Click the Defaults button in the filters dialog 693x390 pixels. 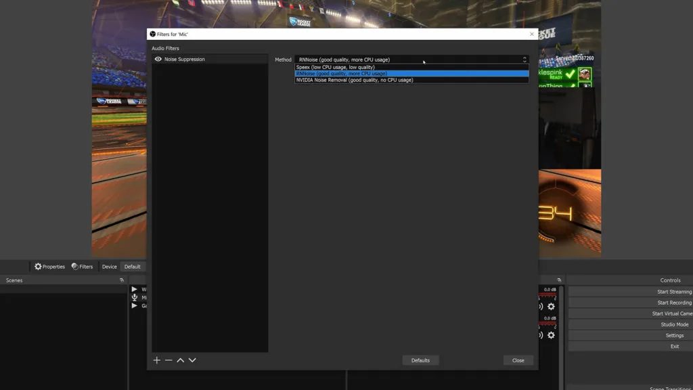point(421,360)
